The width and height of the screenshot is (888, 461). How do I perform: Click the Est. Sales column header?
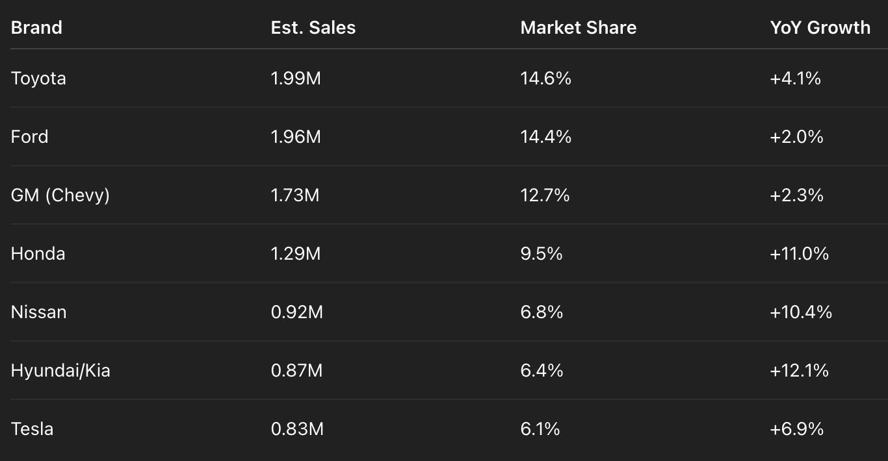pyautogui.click(x=313, y=27)
